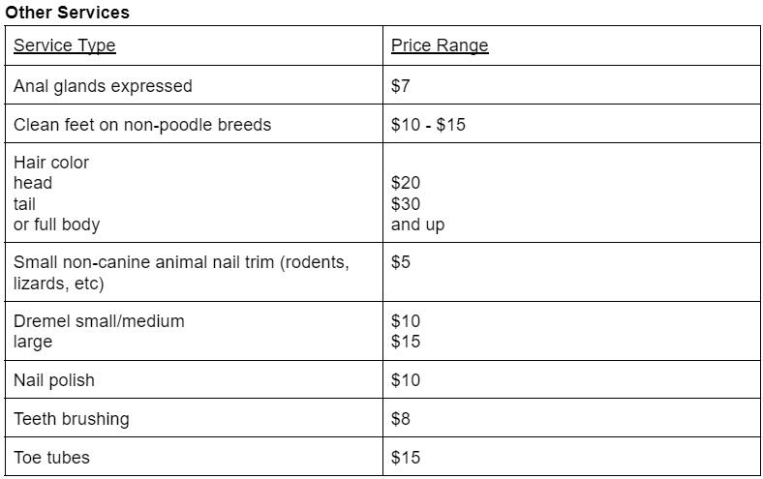Click the $20 head color price
This screenshot has width=763, height=479.
[406, 183]
